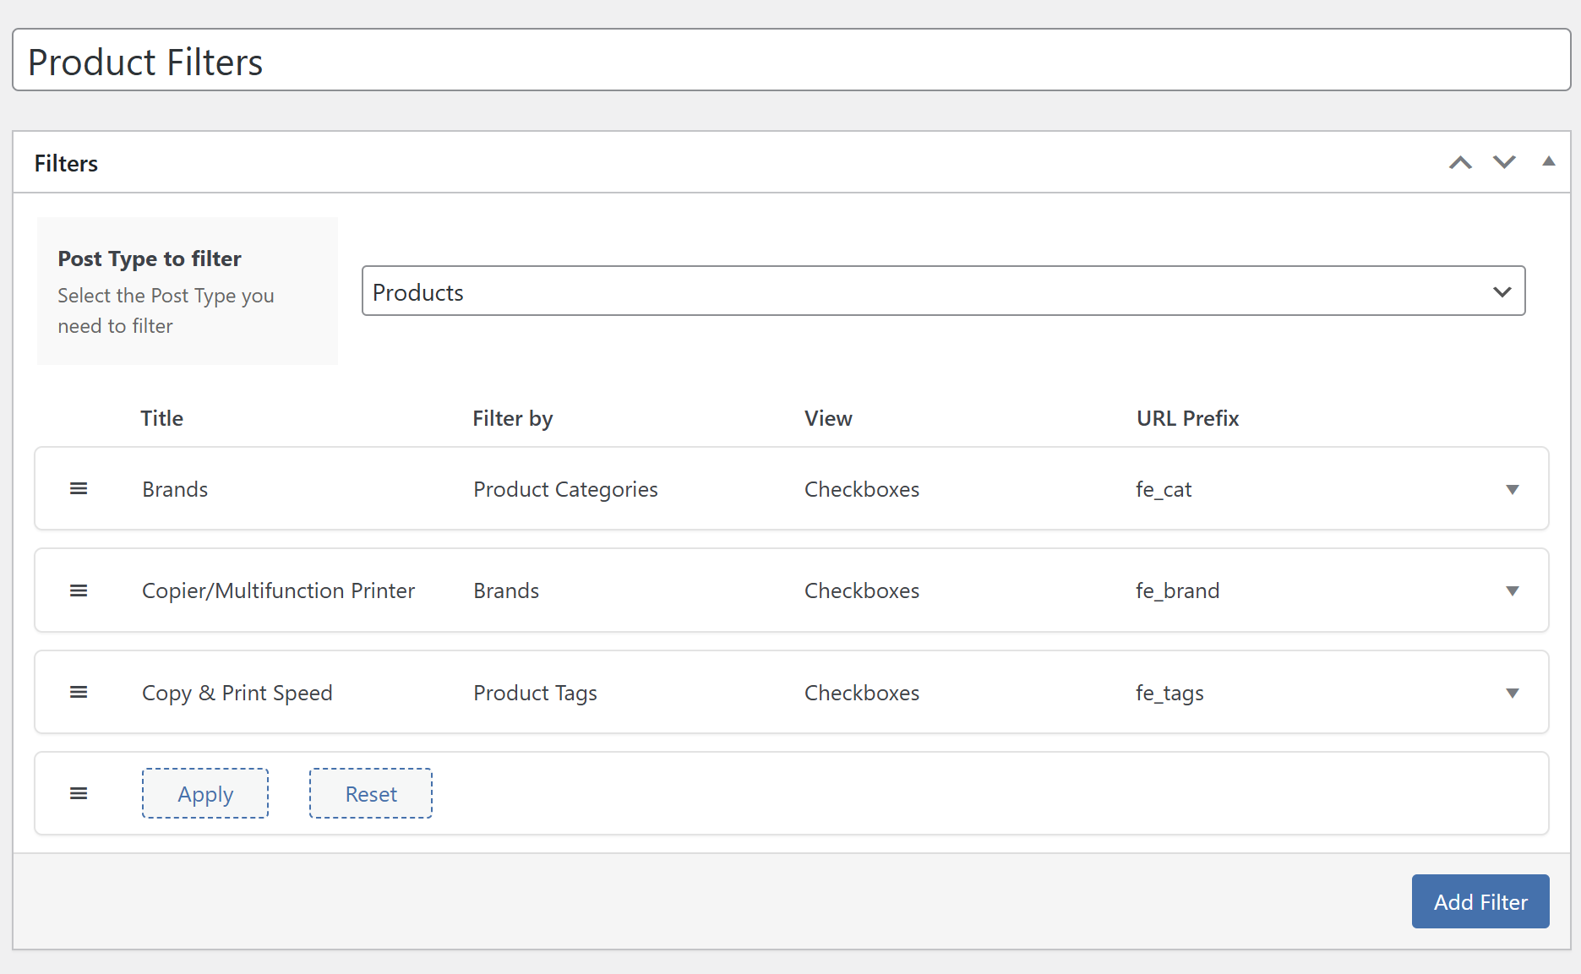Expand the Copier/Multifunction Printer filter settings
Image resolution: width=1581 pixels, height=974 pixels.
point(1513,591)
